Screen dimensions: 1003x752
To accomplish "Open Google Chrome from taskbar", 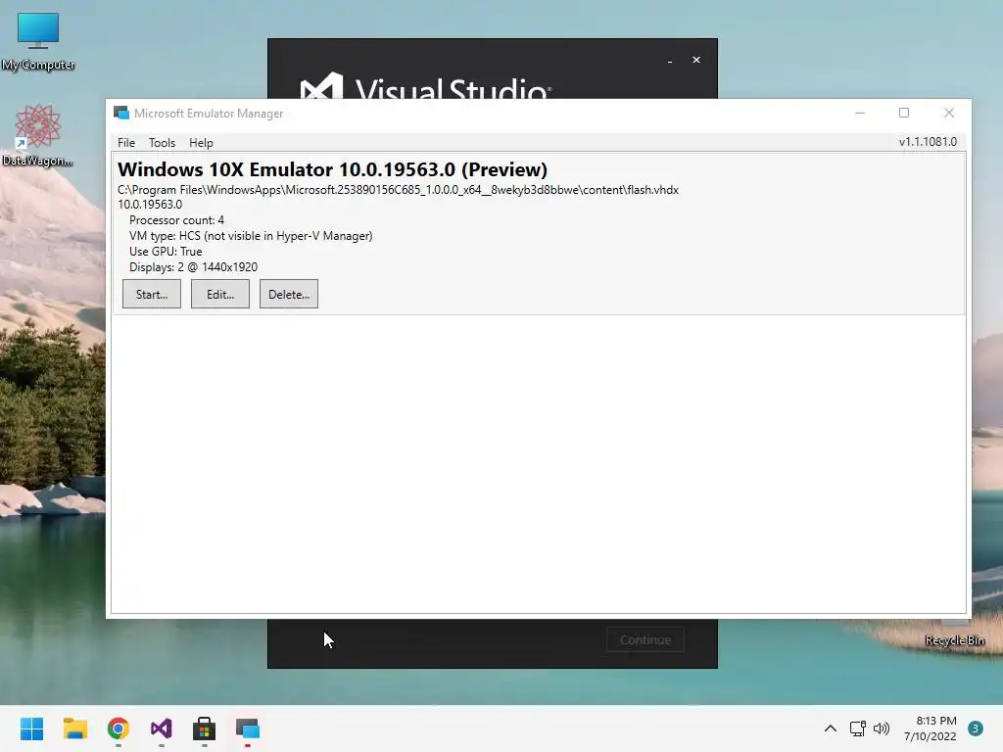I will click(119, 728).
